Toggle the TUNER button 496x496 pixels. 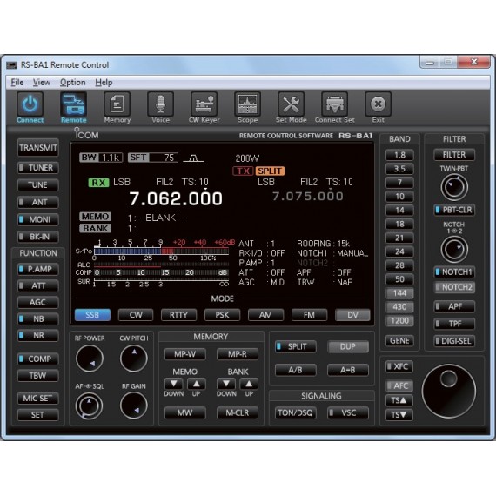pos(38,168)
